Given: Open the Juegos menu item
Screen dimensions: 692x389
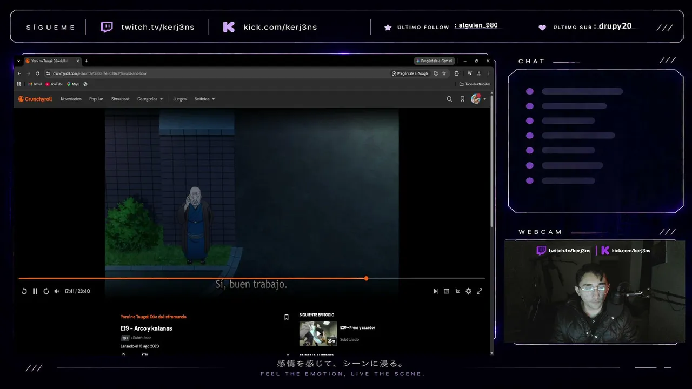Looking at the screenshot, I should coord(179,99).
